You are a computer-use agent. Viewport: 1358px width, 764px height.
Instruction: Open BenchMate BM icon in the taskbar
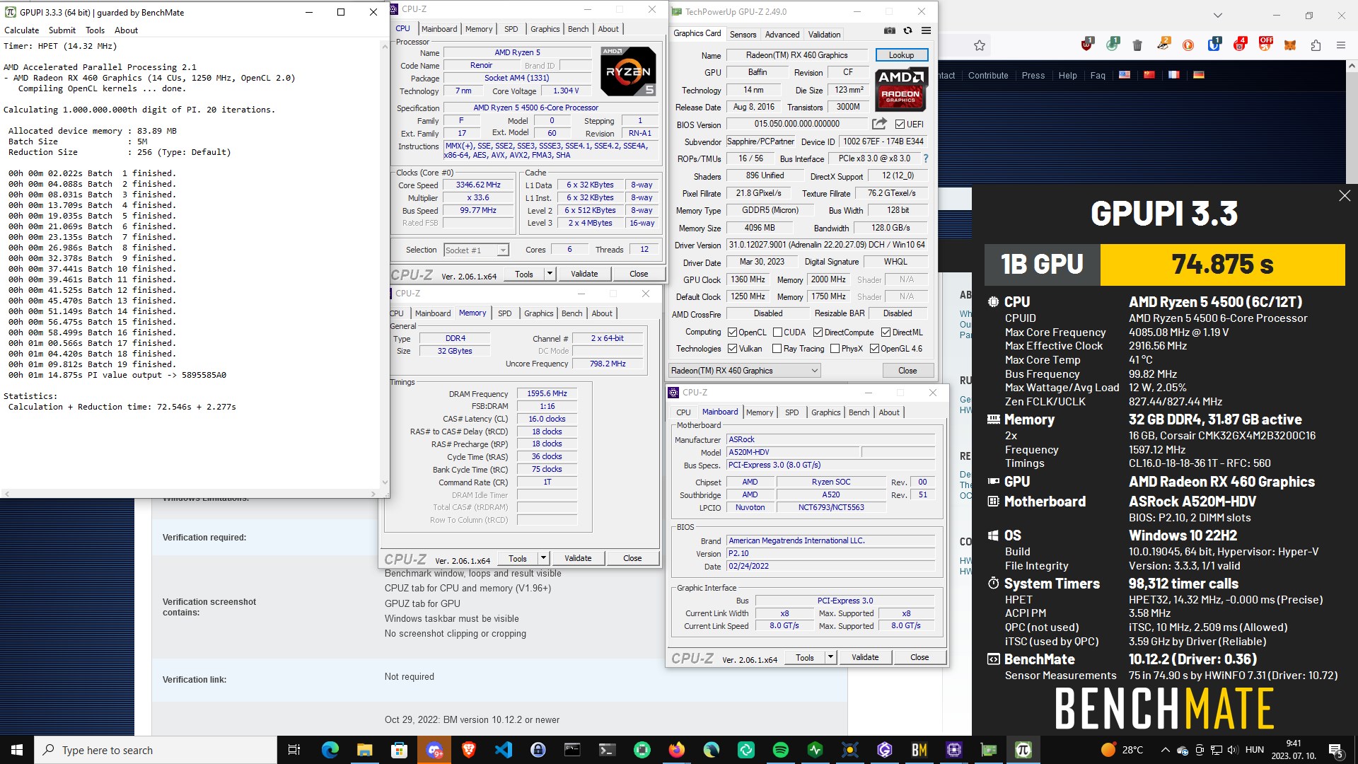[x=919, y=750]
